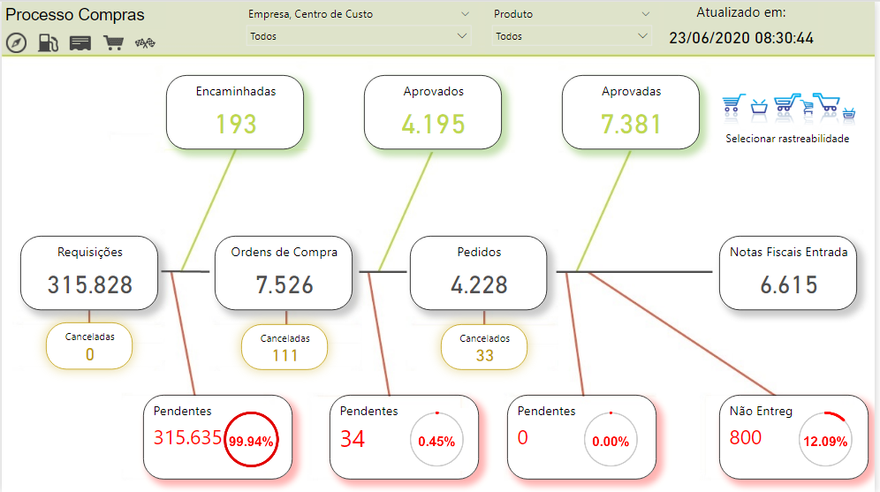Select the Encaminhadas 193 card
The image size is (880, 492).
(235, 112)
